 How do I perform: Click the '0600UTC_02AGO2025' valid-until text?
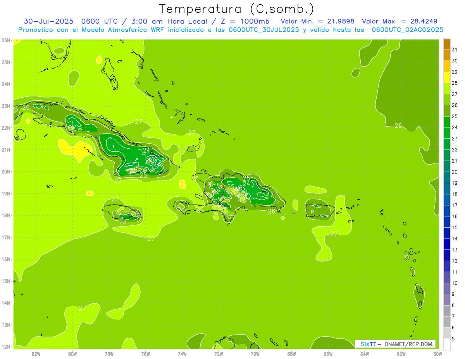click(x=407, y=30)
